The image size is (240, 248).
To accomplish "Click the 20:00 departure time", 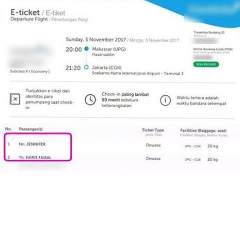I will pyautogui.click(x=74, y=49).
